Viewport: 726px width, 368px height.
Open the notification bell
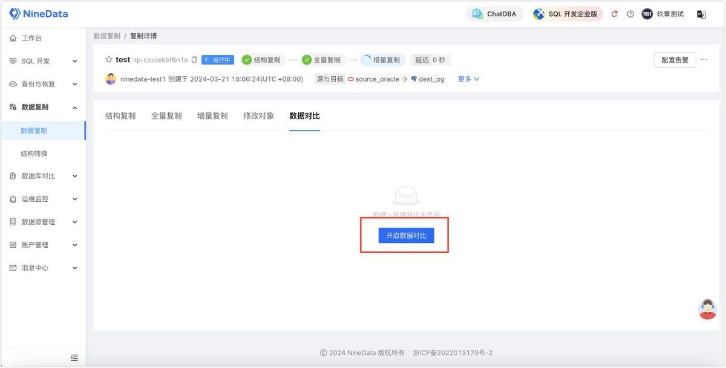tap(615, 14)
